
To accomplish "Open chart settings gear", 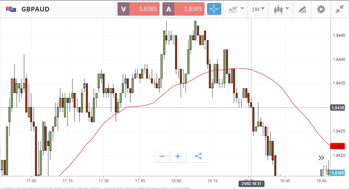I will (321, 9).
